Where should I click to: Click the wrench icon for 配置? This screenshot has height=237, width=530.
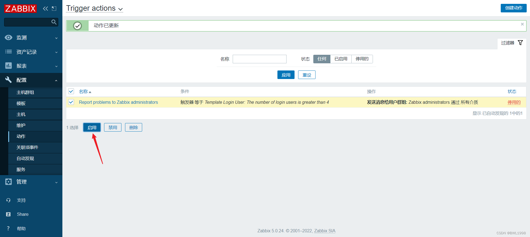(9, 80)
